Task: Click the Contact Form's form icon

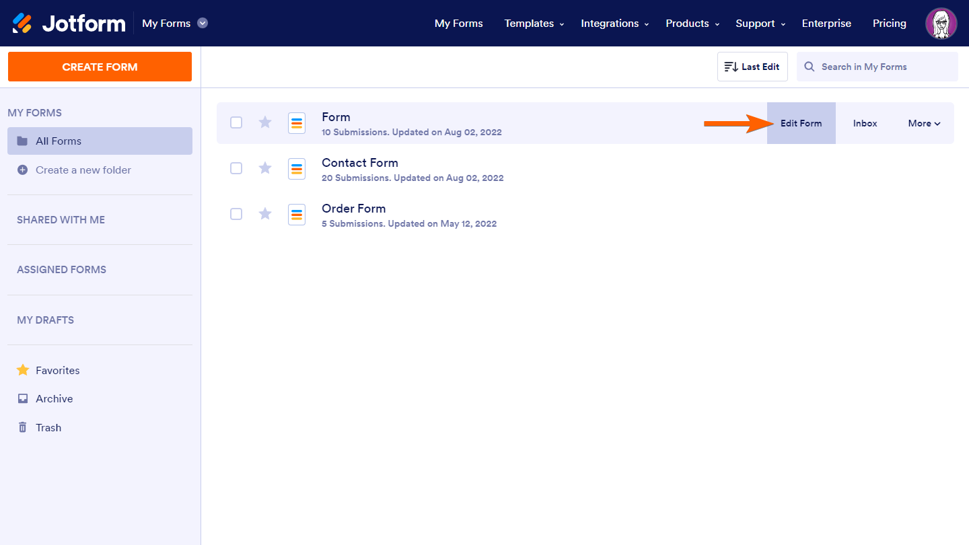Action: [x=297, y=169]
